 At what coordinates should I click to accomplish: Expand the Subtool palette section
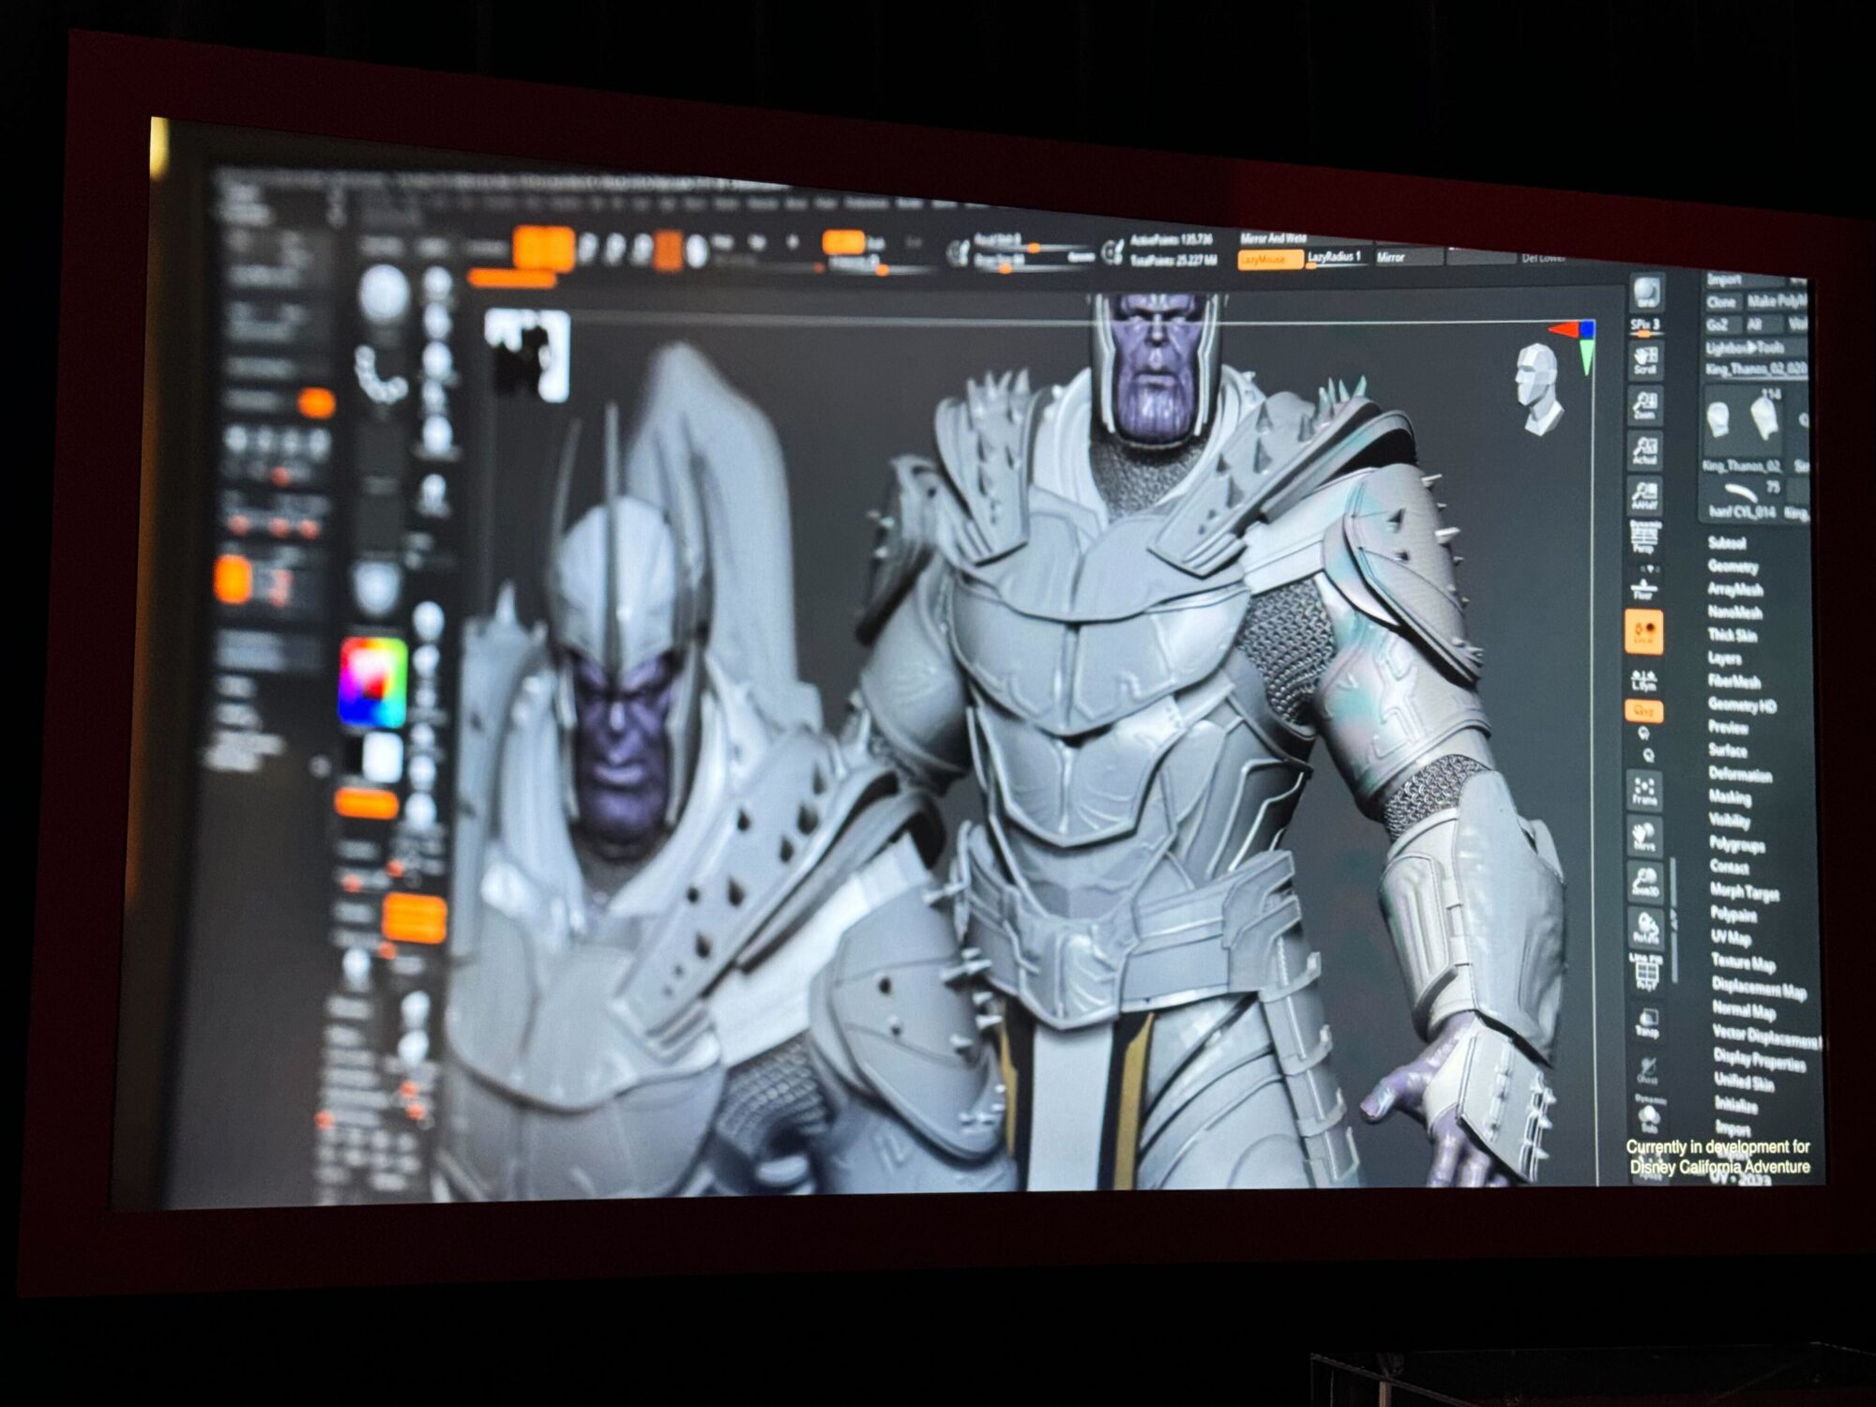coord(1726,543)
